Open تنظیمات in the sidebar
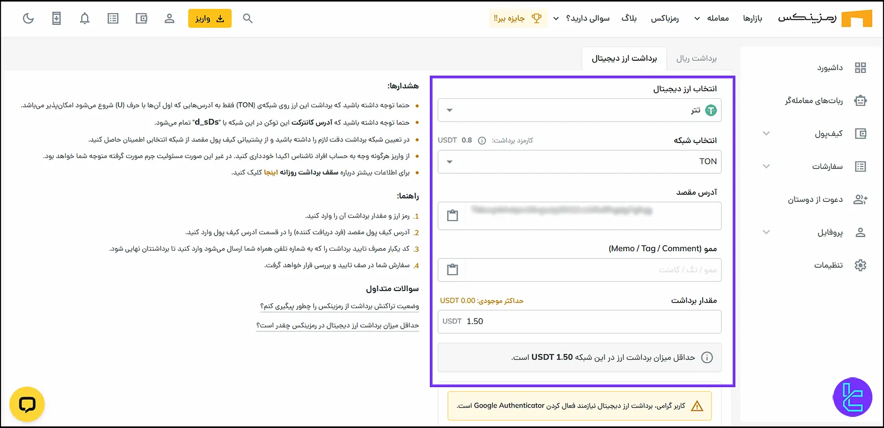The image size is (884, 428). [x=828, y=265]
